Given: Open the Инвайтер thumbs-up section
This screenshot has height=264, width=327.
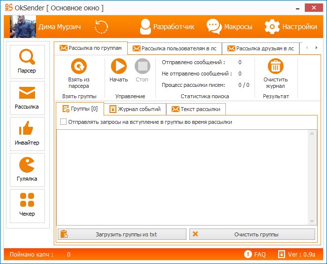Looking at the screenshot, I should pos(27,134).
